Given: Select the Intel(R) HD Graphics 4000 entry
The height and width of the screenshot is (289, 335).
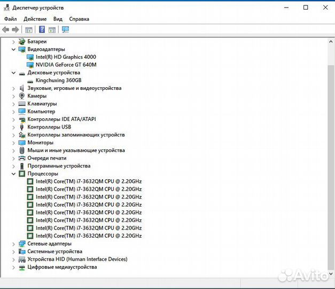Looking at the screenshot, I should point(66,57).
